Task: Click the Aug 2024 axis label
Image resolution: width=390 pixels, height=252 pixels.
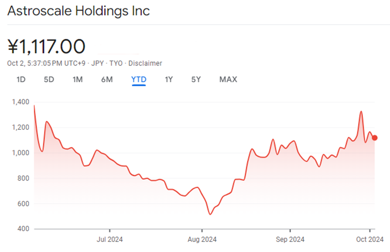Action: click(202, 240)
